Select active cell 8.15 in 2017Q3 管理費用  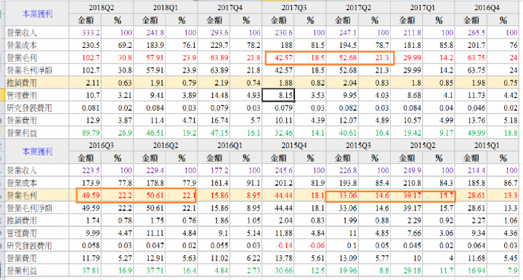pyautogui.click(x=277, y=95)
